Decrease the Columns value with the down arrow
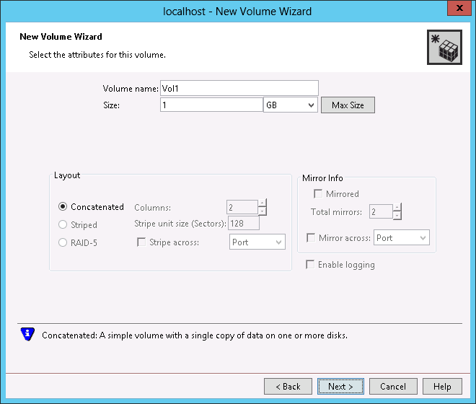Viewport: 476px width, 404px height. pyautogui.click(x=263, y=211)
